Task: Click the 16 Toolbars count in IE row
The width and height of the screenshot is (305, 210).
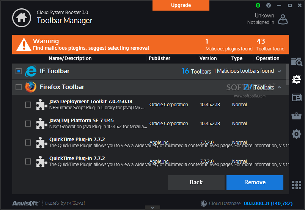Action: [x=196, y=71]
